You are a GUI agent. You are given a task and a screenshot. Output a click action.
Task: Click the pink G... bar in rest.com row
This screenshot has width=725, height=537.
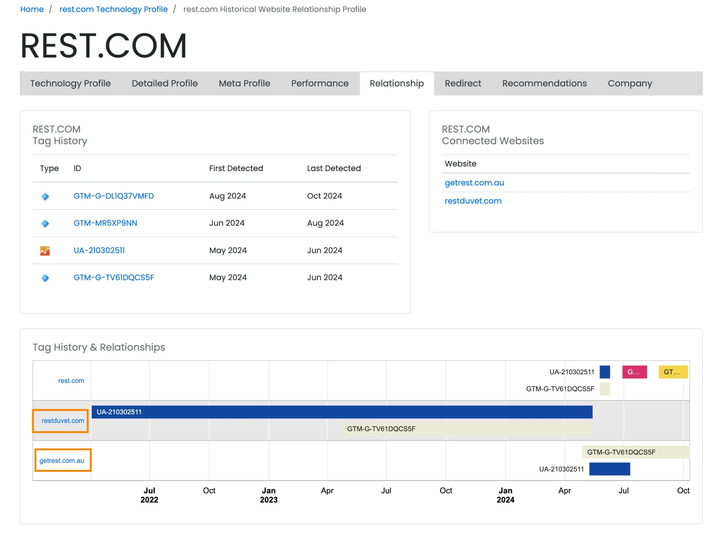[634, 372]
